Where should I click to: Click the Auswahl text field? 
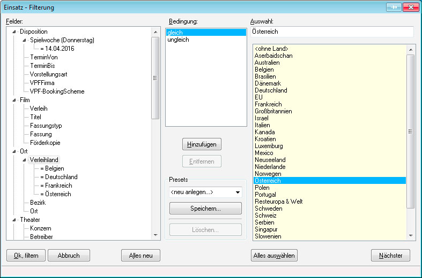tap(331, 32)
